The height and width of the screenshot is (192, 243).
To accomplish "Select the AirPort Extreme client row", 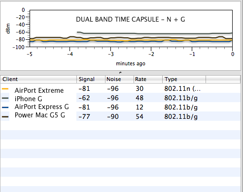I will tap(120, 88).
